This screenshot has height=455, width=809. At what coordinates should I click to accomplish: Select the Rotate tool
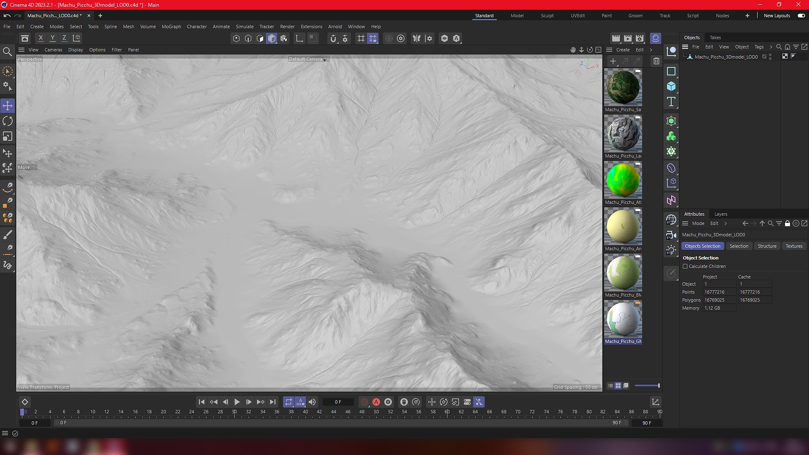[x=8, y=121]
